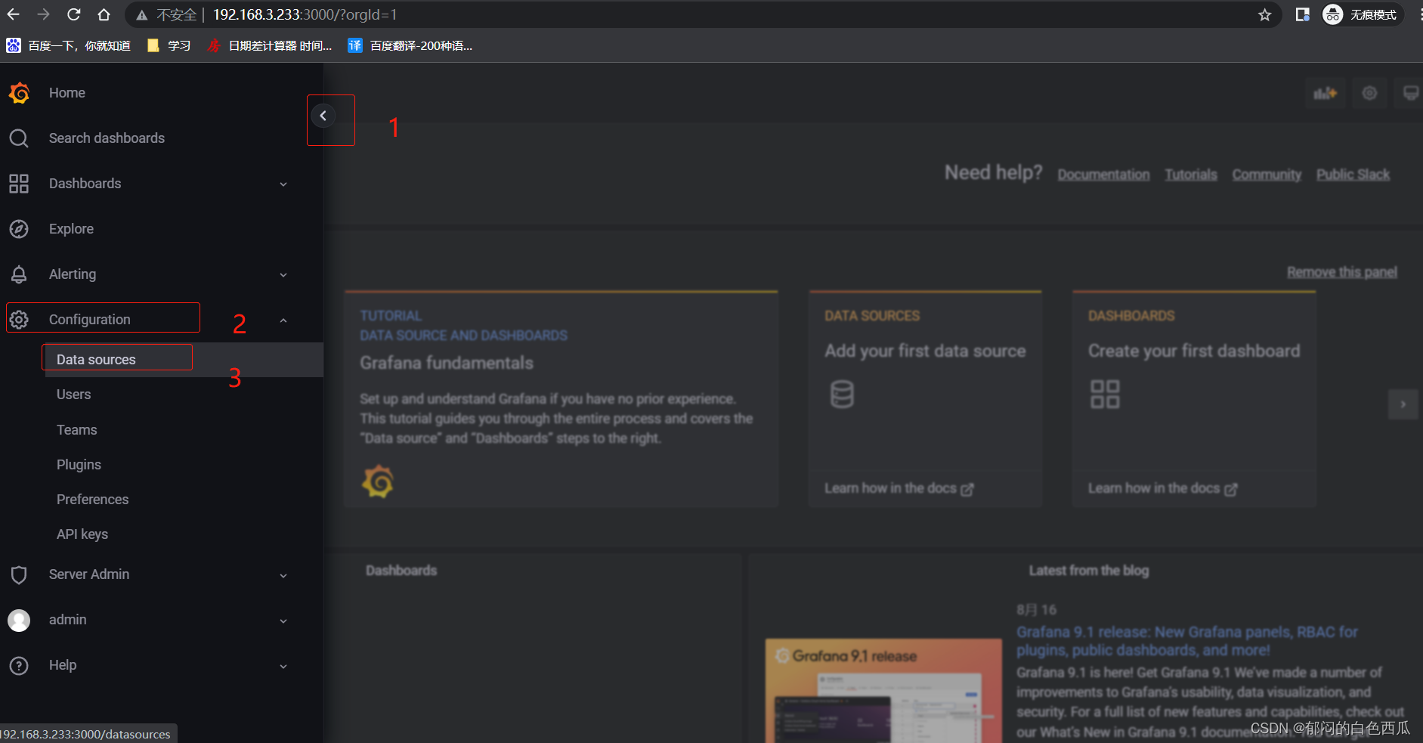Open Users under Configuration
The width and height of the screenshot is (1423, 743).
[x=73, y=395]
